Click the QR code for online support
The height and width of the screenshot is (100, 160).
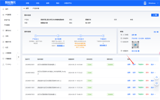135,45
